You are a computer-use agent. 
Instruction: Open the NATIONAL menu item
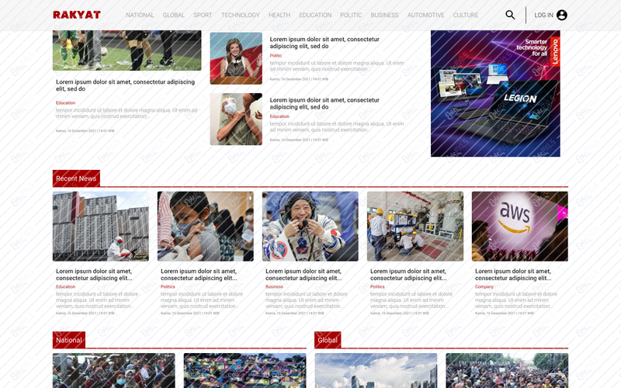pyautogui.click(x=140, y=15)
